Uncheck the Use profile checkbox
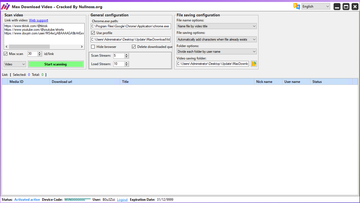This screenshot has width=360, height=203. tap(93, 33)
